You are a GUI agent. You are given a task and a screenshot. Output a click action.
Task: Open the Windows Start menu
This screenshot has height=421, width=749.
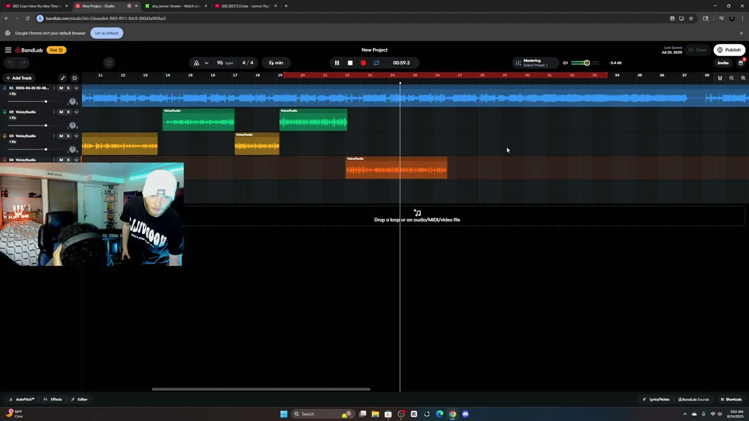(284, 414)
